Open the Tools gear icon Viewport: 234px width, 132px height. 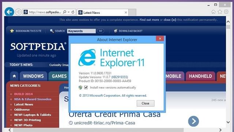226,12
